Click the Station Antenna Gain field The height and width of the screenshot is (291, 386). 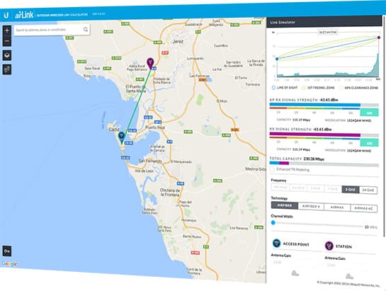tap(350, 265)
